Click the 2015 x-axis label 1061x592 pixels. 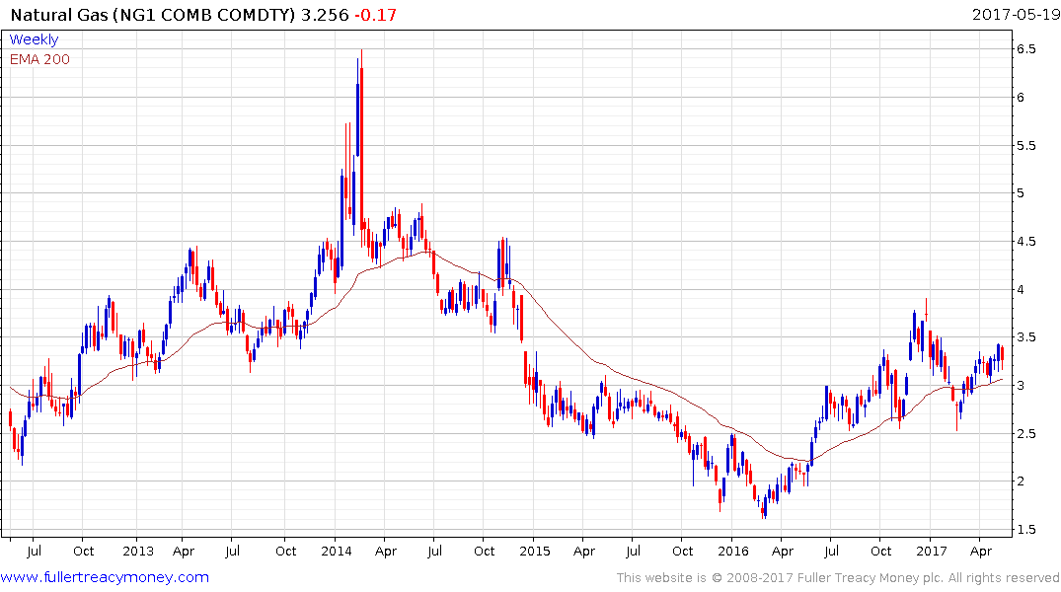[535, 551]
